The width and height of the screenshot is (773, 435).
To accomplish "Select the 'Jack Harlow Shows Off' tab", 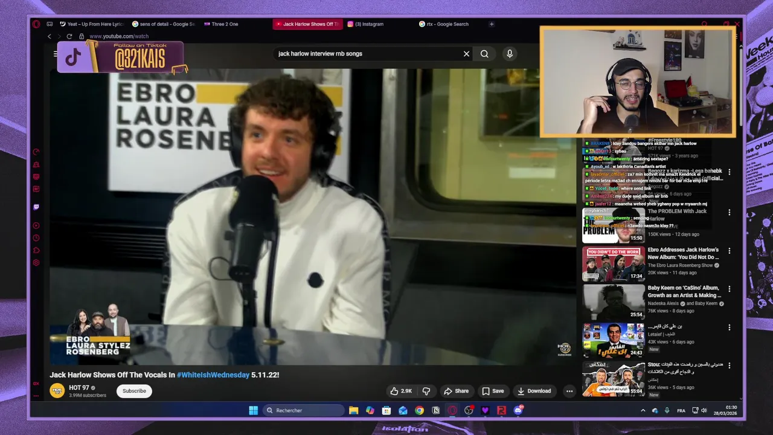I will pyautogui.click(x=307, y=24).
